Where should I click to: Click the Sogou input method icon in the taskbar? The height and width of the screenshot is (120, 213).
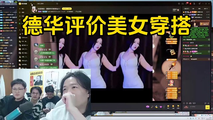click(x=195, y=115)
